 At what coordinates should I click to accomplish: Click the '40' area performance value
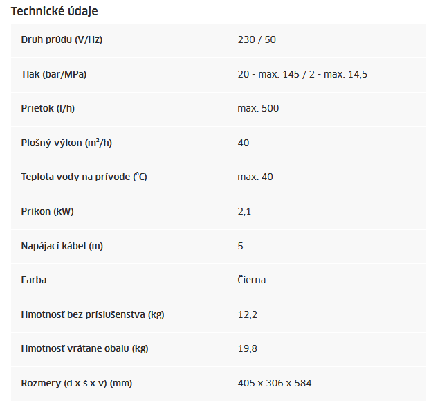[x=244, y=143]
